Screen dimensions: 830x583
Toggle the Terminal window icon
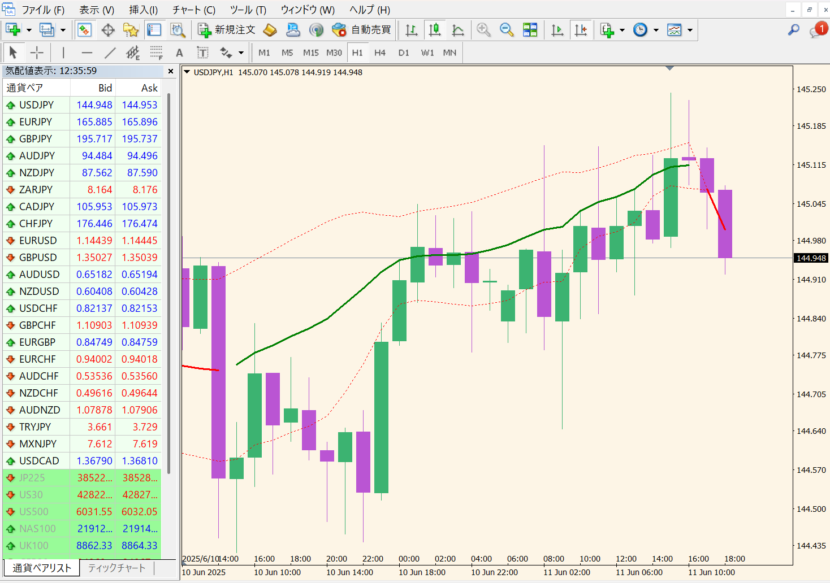[x=154, y=30]
